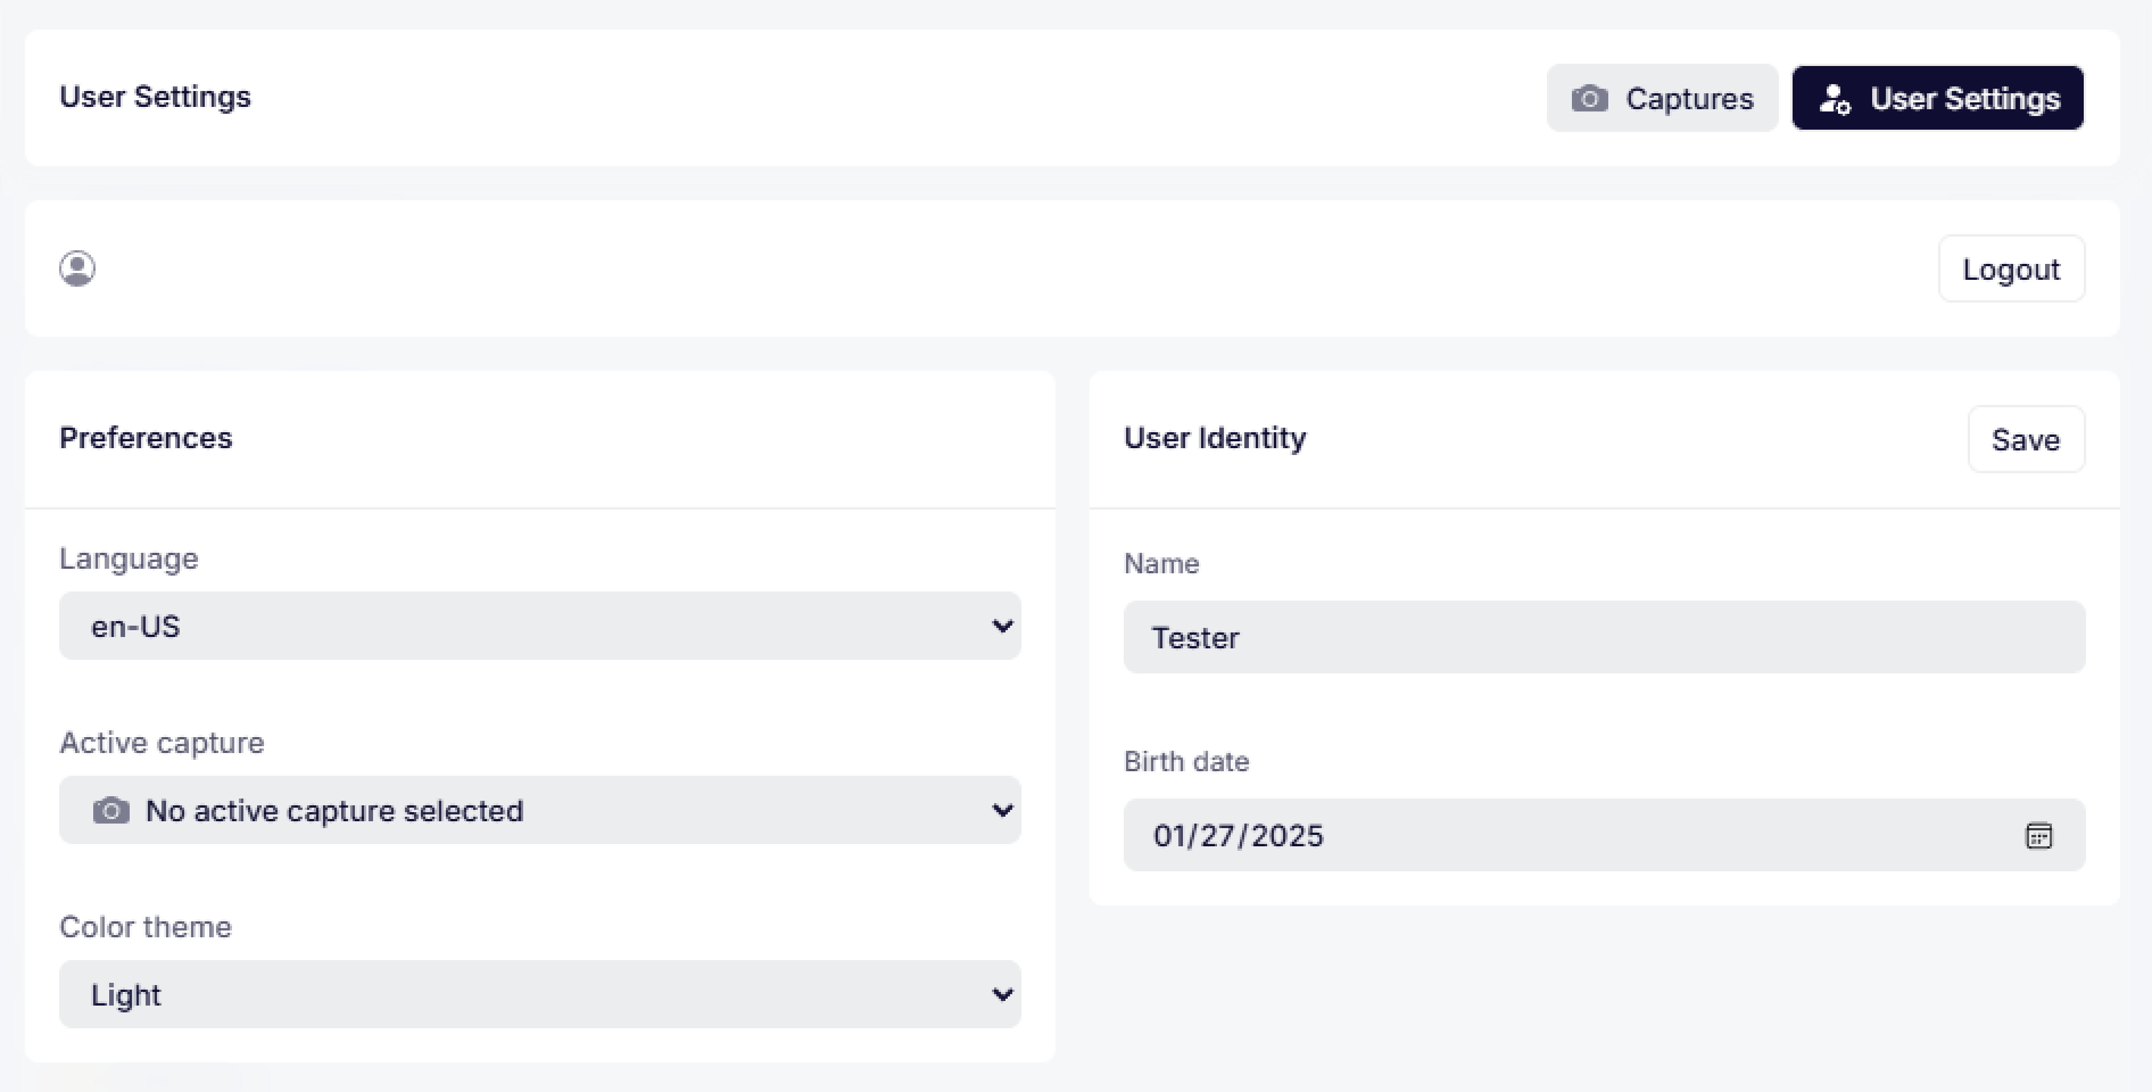Click the Preferences section heading
2152x1092 pixels.
146,438
